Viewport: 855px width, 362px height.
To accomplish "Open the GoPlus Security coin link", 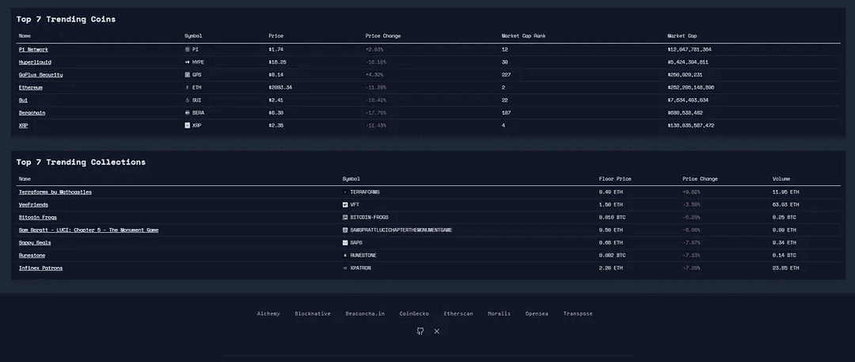I will [x=41, y=74].
